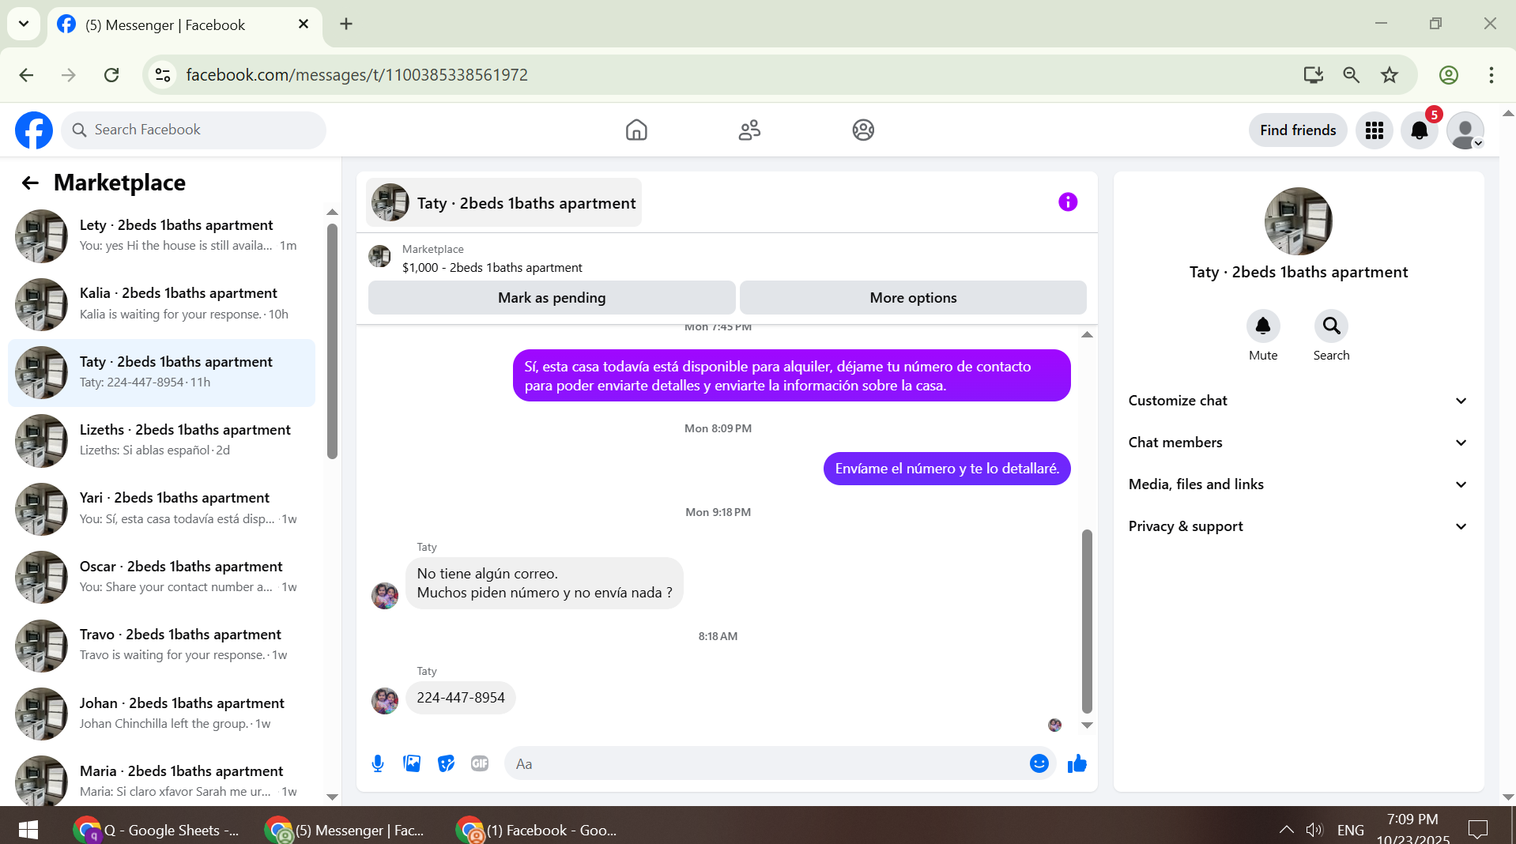
Task: Open Taty conversation header title
Action: click(504, 203)
